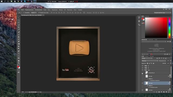173x97 pixels.
Task: Select the Path Selection tool
Action: 19,56
